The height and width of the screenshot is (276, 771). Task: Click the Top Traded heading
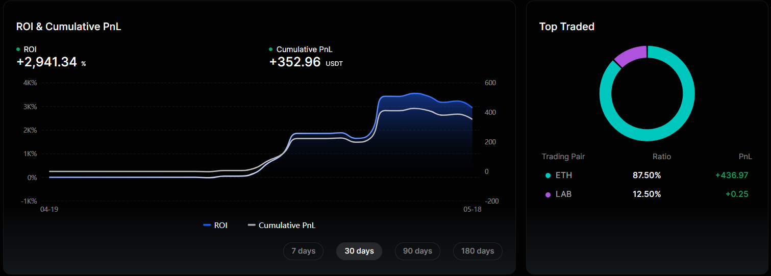pos(567,27)
